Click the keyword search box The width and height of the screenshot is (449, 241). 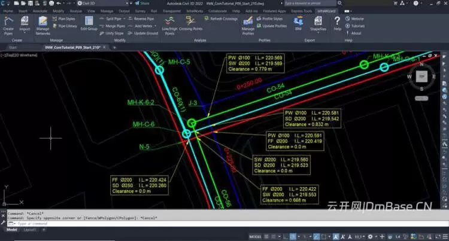click(x=310, y=3)
